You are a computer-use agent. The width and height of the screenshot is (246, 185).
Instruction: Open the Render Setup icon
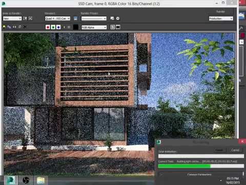pos(112,18)
